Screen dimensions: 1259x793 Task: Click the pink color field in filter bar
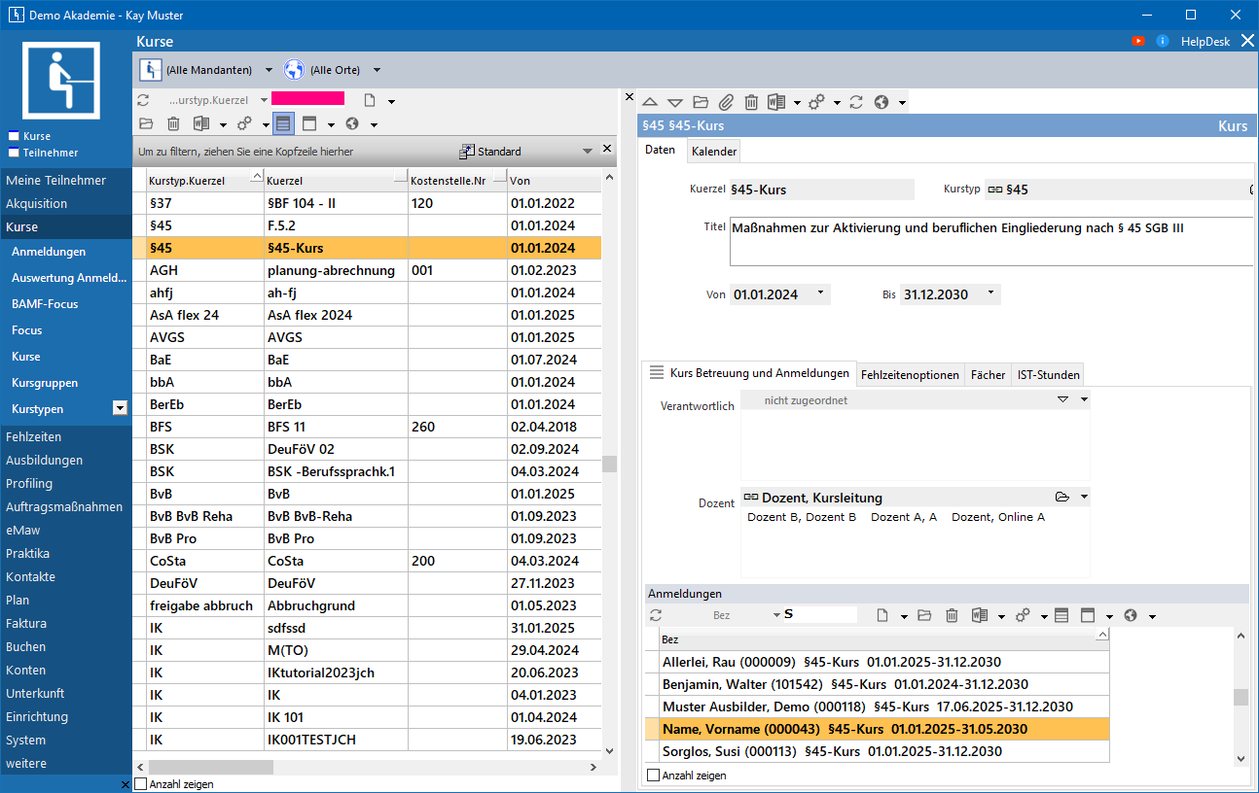click(x=307, y=99)
